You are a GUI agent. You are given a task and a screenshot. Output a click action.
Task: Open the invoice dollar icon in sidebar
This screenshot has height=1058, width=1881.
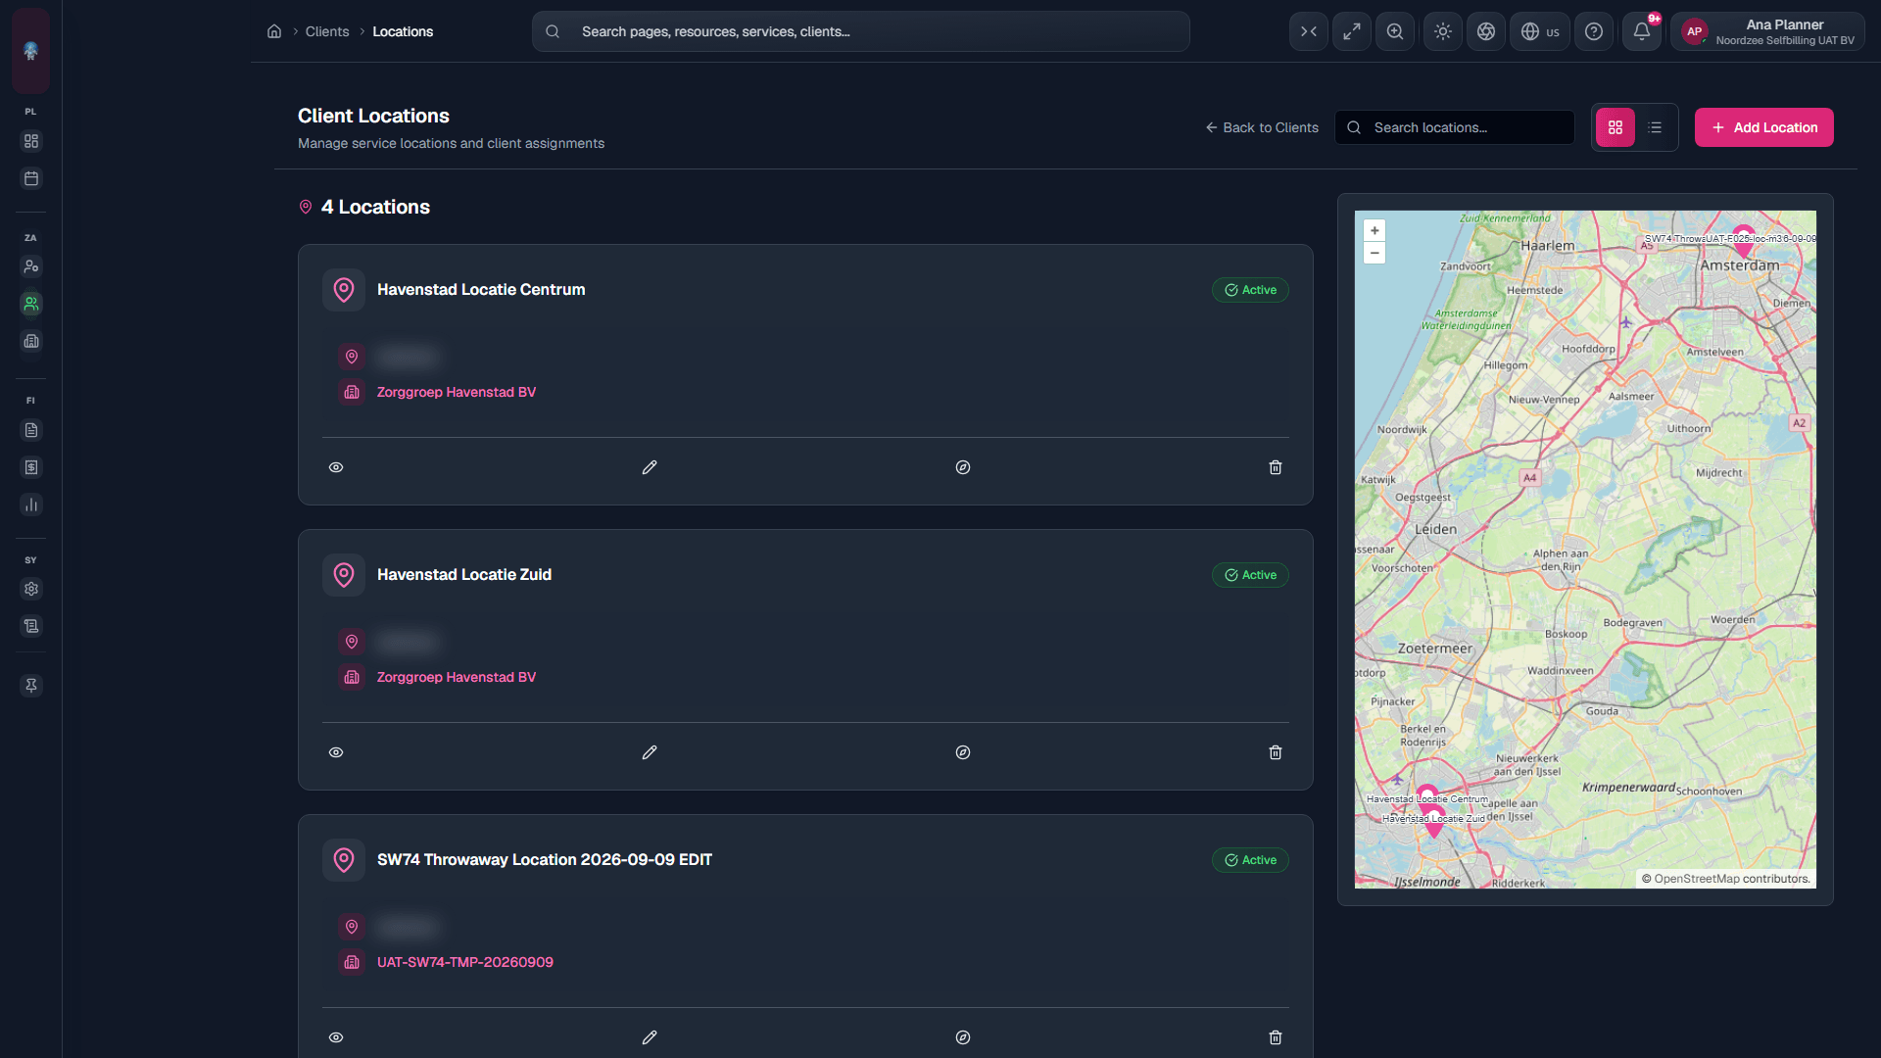31,467
